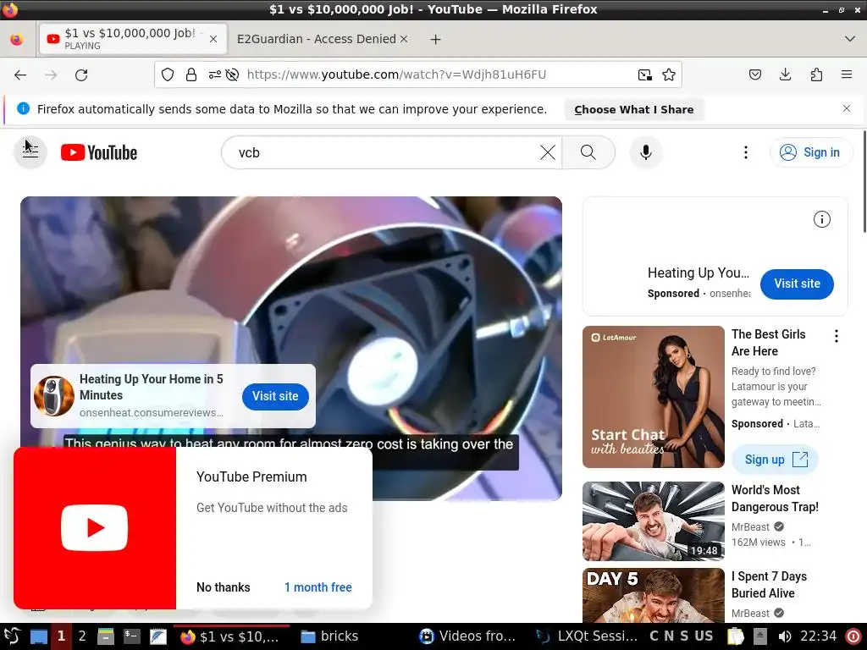Image resolution: width=867 pixels, height=650 pixels.
Task: Open the extensions puzzle icon
Action: pos(816,74)
